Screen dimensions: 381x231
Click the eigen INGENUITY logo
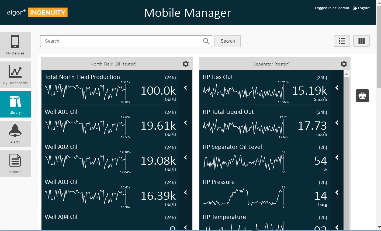click(x=37, y=12)
